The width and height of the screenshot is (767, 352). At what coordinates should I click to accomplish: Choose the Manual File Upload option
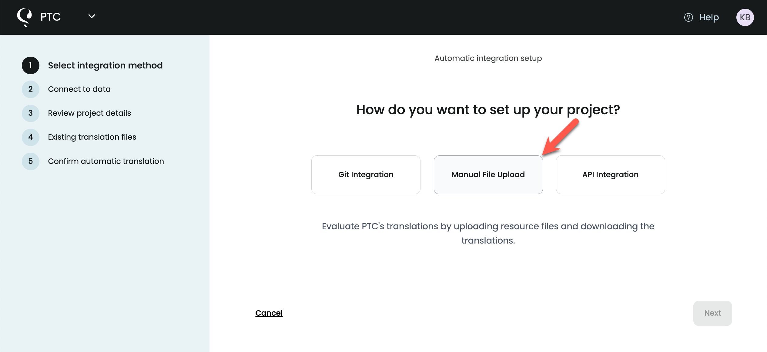488,175
